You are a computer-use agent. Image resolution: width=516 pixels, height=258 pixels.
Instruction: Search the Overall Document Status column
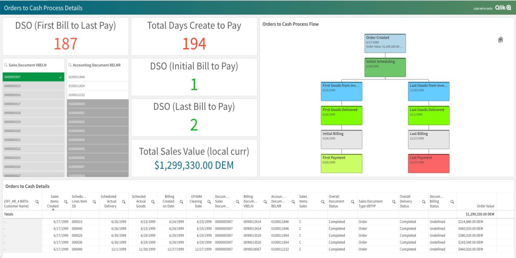pyautogui.click(x=353, y=201)
